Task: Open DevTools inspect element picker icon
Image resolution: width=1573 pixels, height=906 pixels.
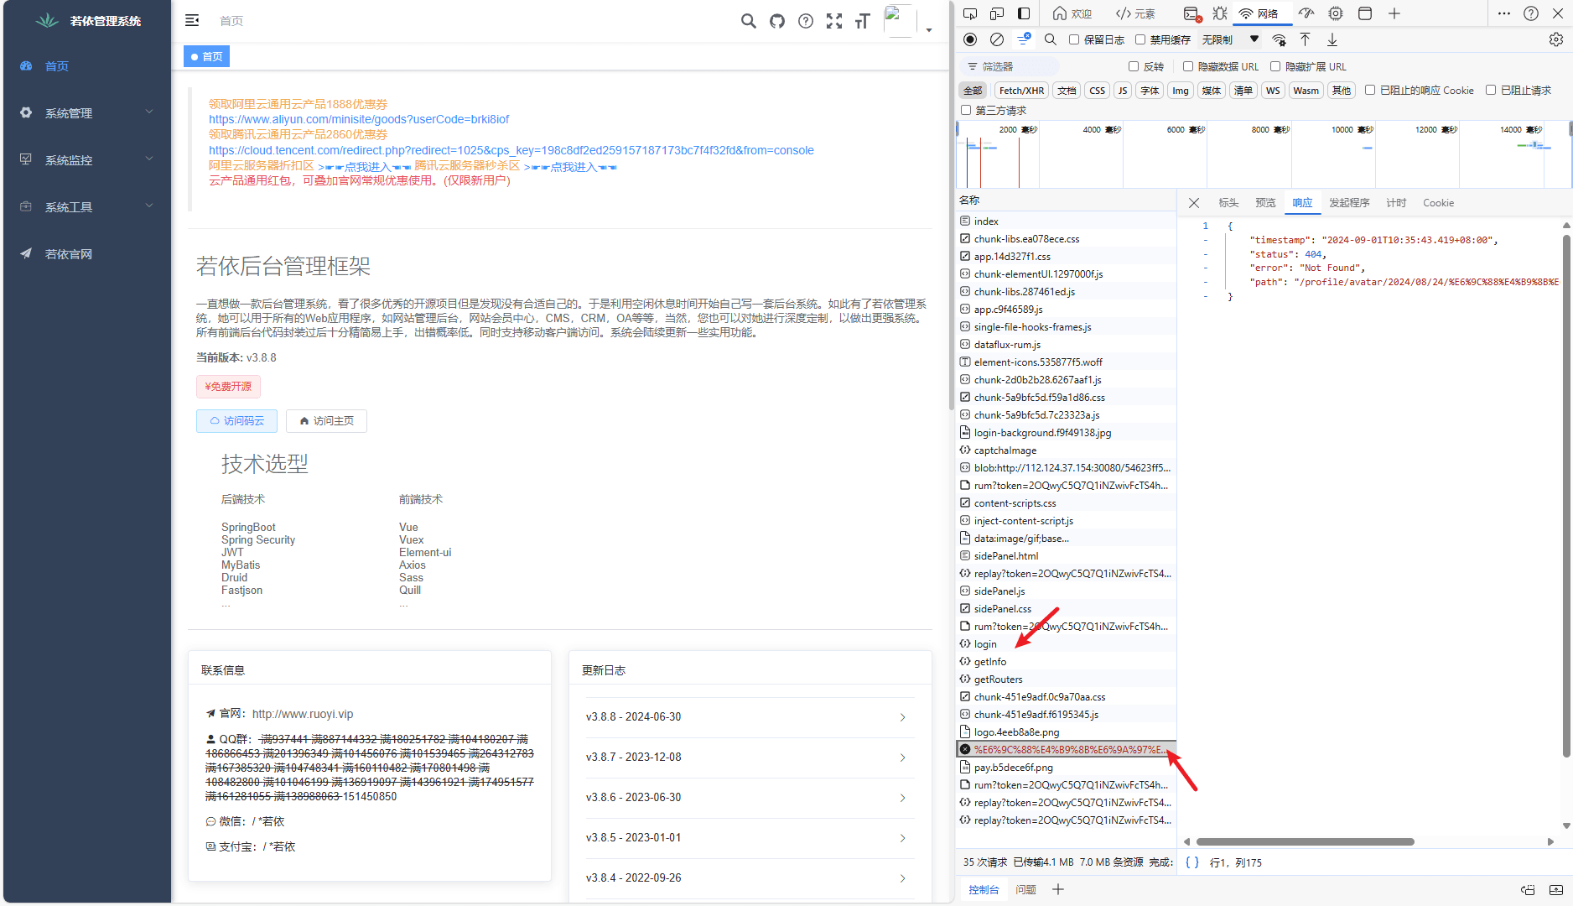Action: pos(970,13)
